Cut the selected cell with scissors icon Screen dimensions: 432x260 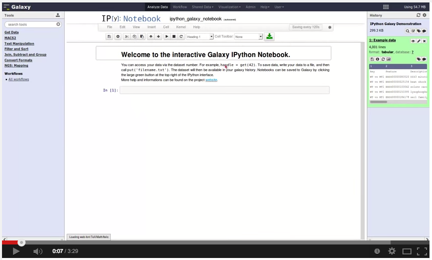[127, 37]
